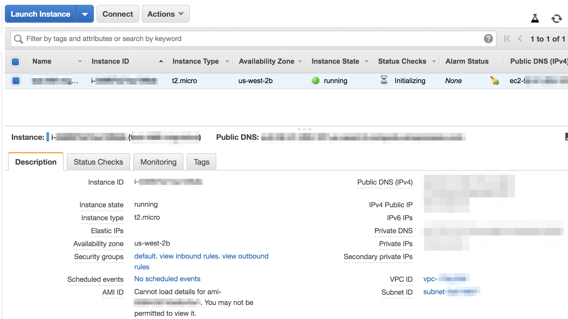Toggle the instance row checkbox

pyautogui.click(x=16, y=80)
